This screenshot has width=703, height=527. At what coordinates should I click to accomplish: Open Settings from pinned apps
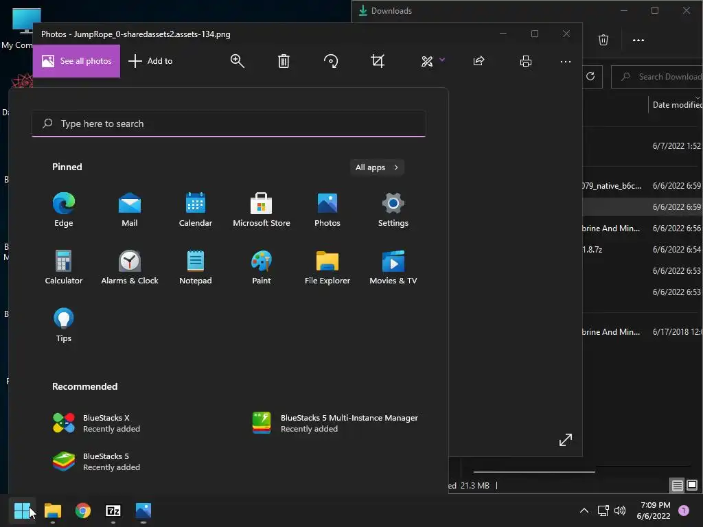tap(393, 210)
